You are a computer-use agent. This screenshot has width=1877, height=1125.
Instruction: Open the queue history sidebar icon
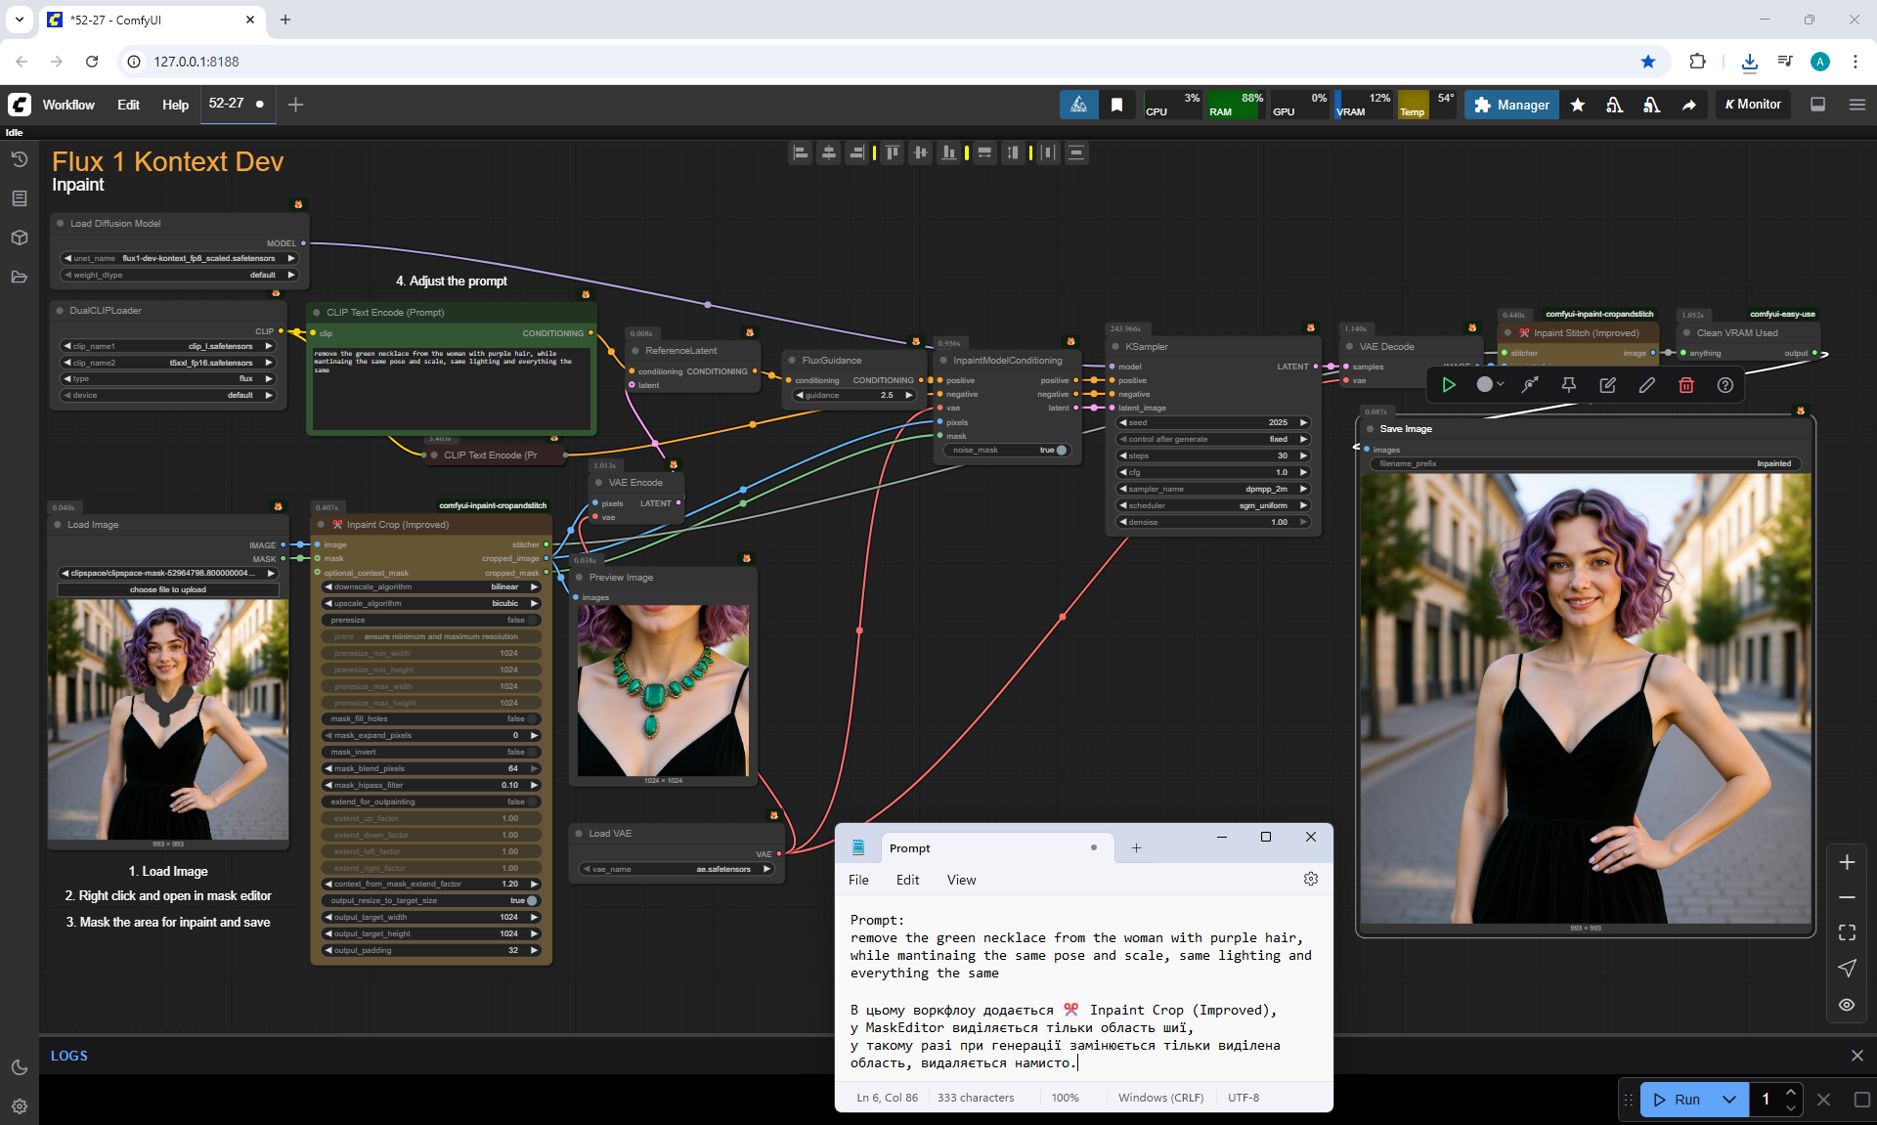pyautogui.click(x=19, y=159)
